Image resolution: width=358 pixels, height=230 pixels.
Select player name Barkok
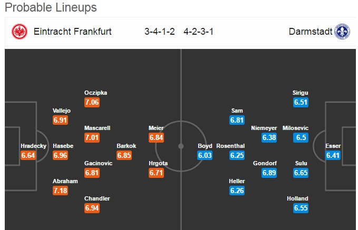(127, 146)
